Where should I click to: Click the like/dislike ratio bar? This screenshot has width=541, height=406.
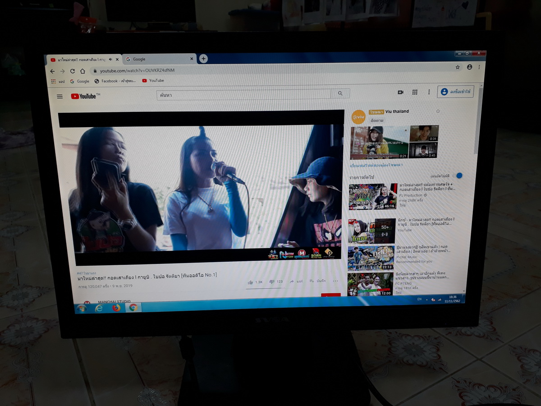point(265,289)
